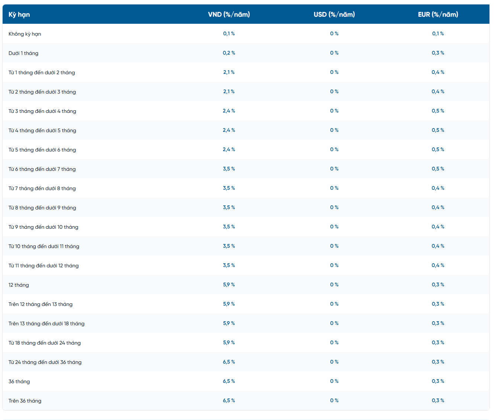
Task: Select the 'Trên 36 tháng' row label
Action: tap(25, 401)
